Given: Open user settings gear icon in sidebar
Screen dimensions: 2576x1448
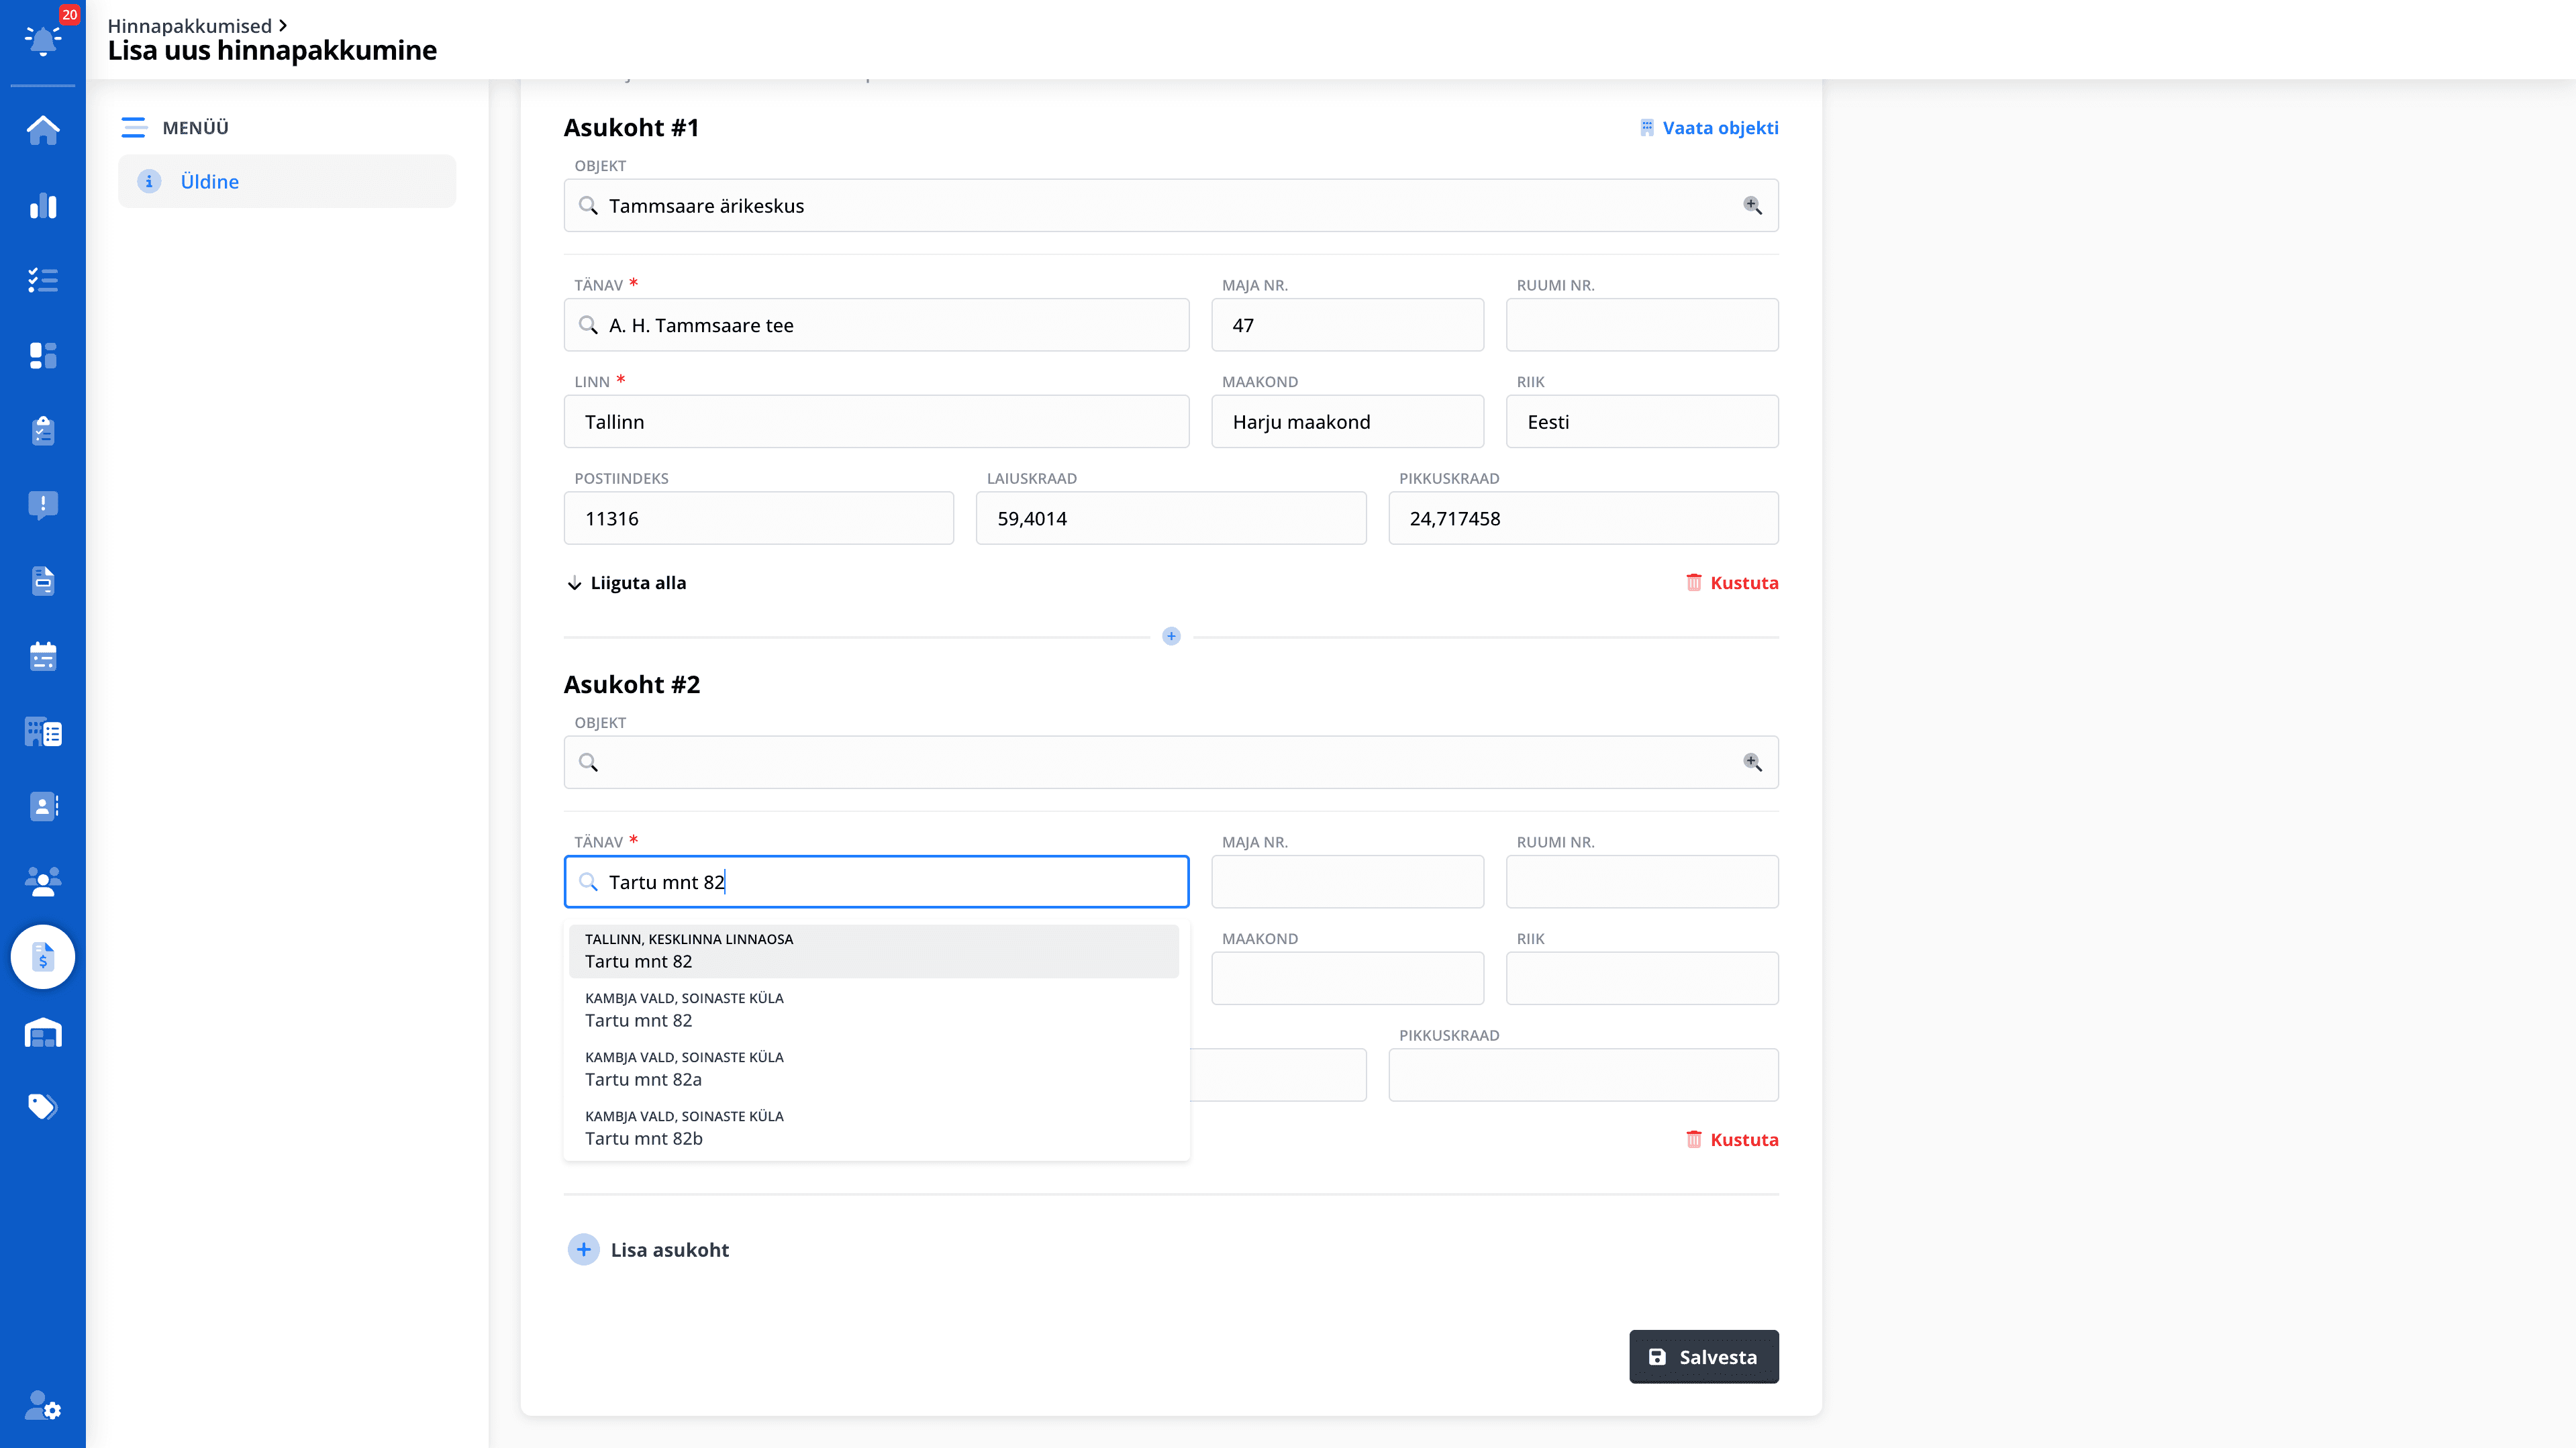Looking at the screenshot, I should pos(43,1405).
